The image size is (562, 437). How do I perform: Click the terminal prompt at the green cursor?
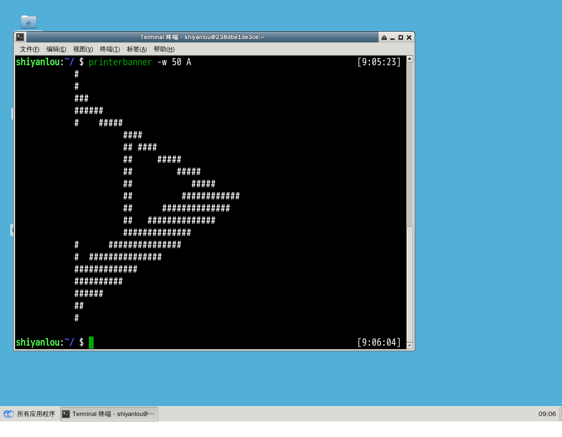91,342
